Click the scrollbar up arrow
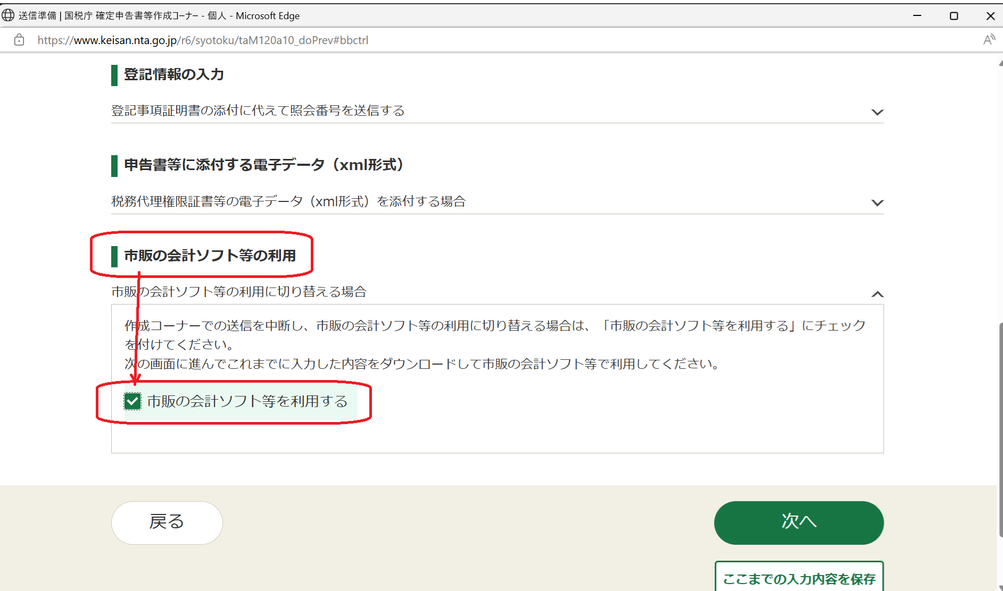Image resolution: width=1003 pixels, height=591 pixels. coord(1000,63)
